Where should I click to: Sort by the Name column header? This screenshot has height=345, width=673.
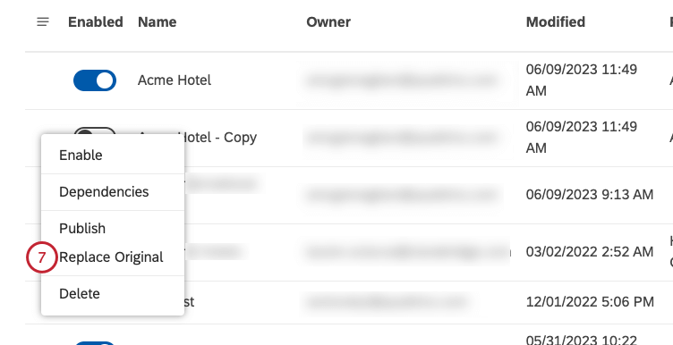pyautogui.click(x=158, y=21)
